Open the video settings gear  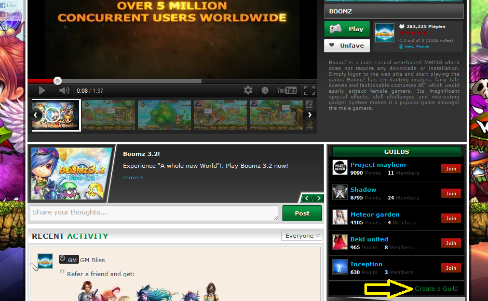[248, 90]
